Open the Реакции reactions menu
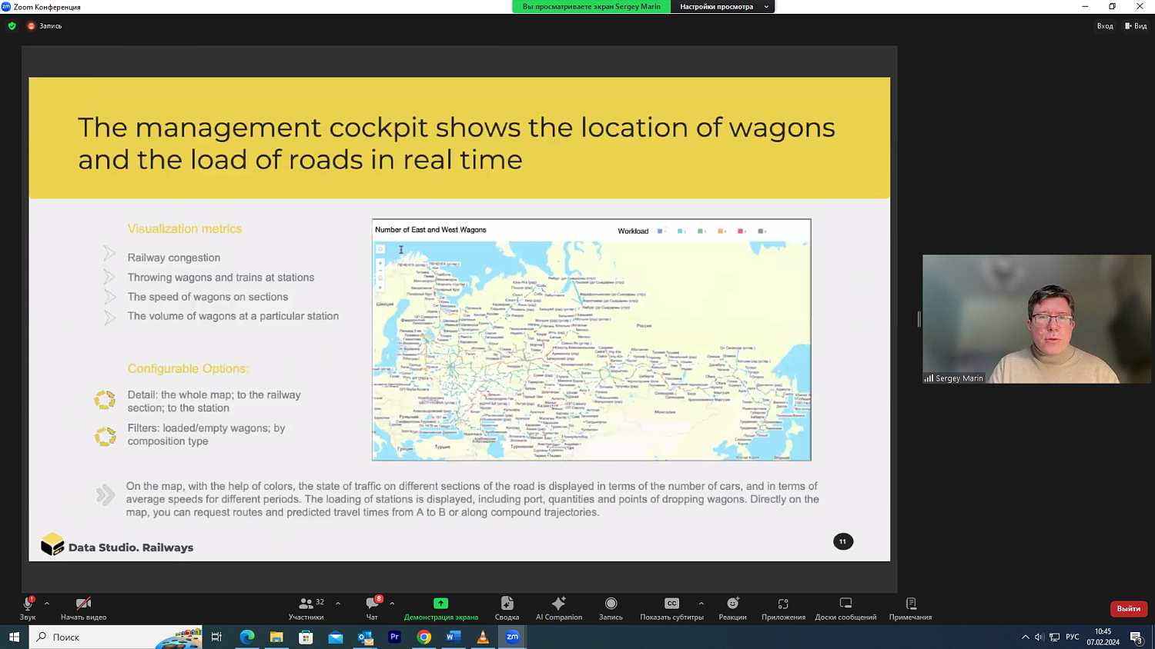1155x649 pixels. (x=732, y=607)
